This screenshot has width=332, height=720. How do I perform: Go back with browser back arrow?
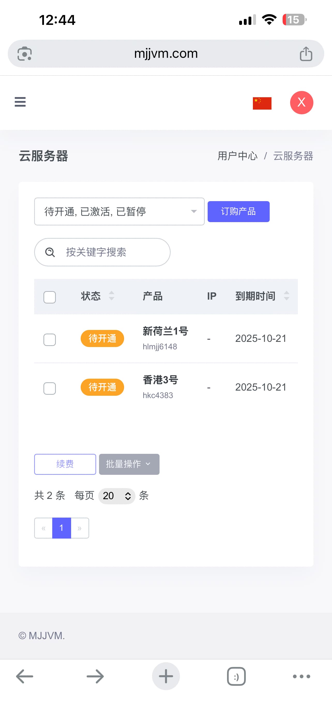(25, 676)
